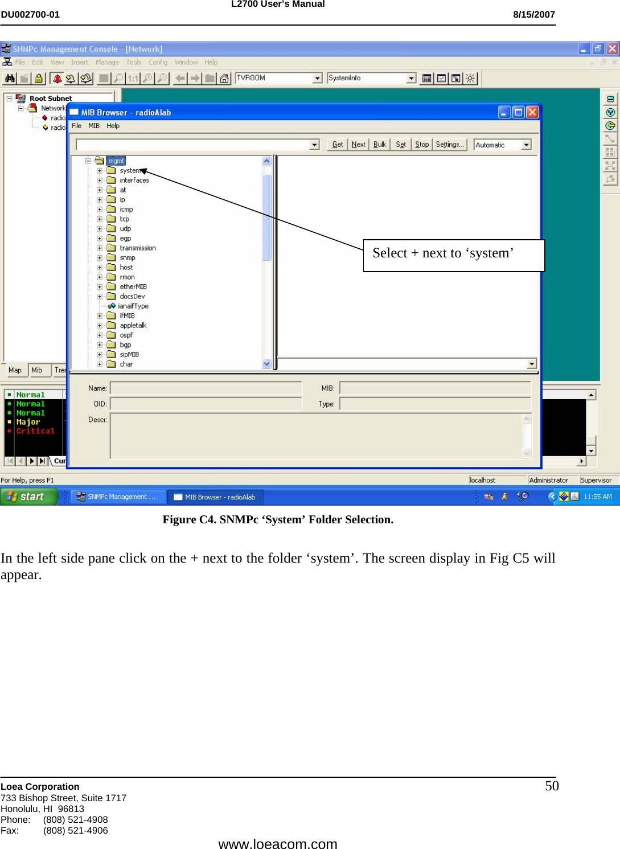Select the yellow arrow goto icon in right palette
Screen dimensions: 620x849
pyautogui.click(x=610, y=126)
